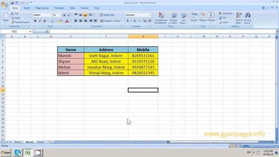279x157 pixels.
Task: Click the Office Button orb
Action: pos(4,4)
